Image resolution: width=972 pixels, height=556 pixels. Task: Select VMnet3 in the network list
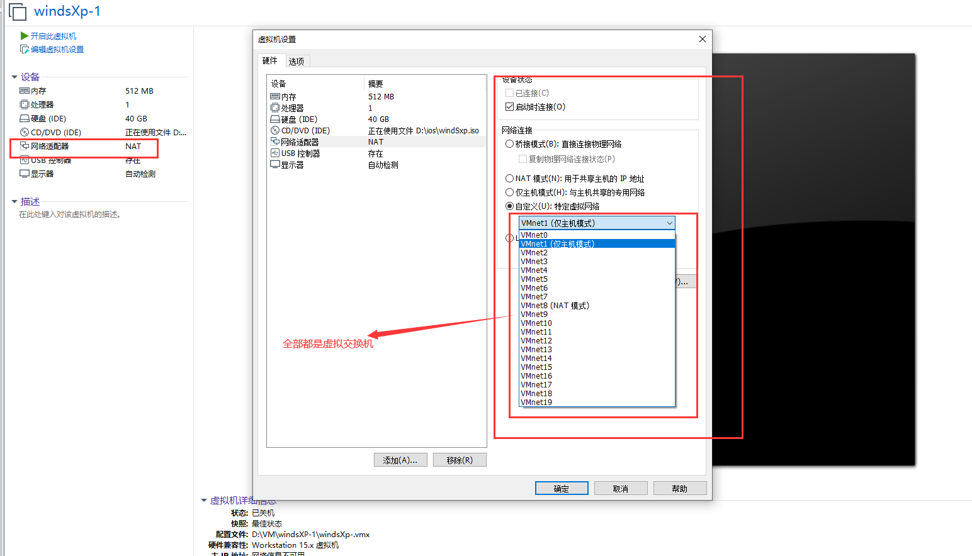tap(597, 261)
